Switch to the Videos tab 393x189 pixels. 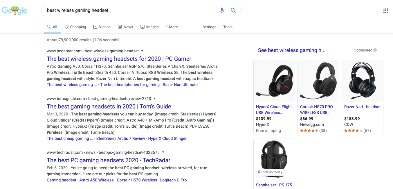(102, 27)
